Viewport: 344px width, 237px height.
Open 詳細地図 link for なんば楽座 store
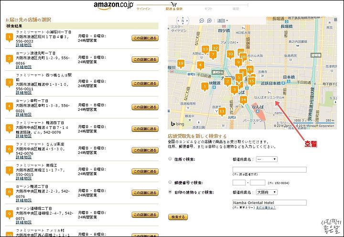tap(24, 157)
